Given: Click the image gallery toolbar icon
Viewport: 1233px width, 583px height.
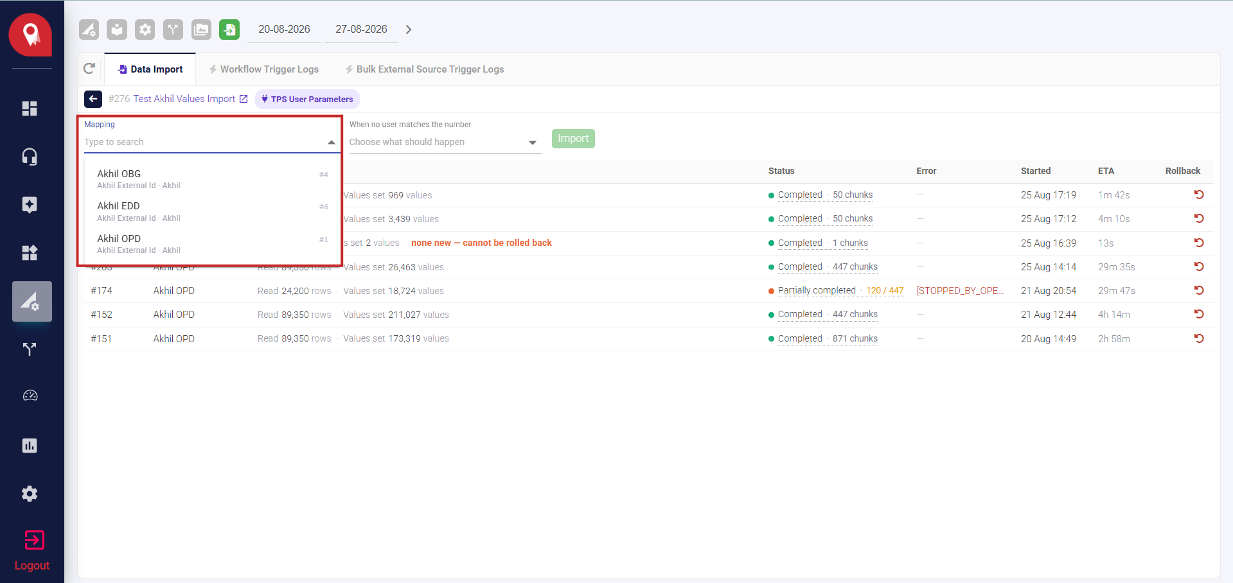Looking at the screenshot, I should pyautogui.click(x=201, y=30).
